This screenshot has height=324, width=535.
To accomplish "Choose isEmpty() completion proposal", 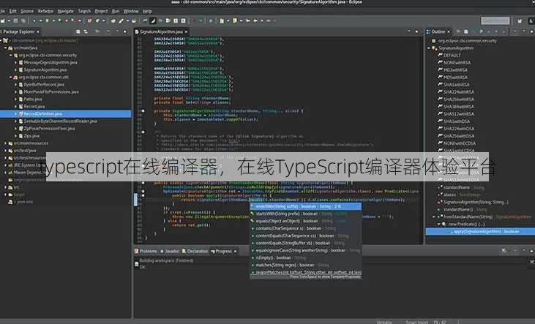I will tap(306, 258).
